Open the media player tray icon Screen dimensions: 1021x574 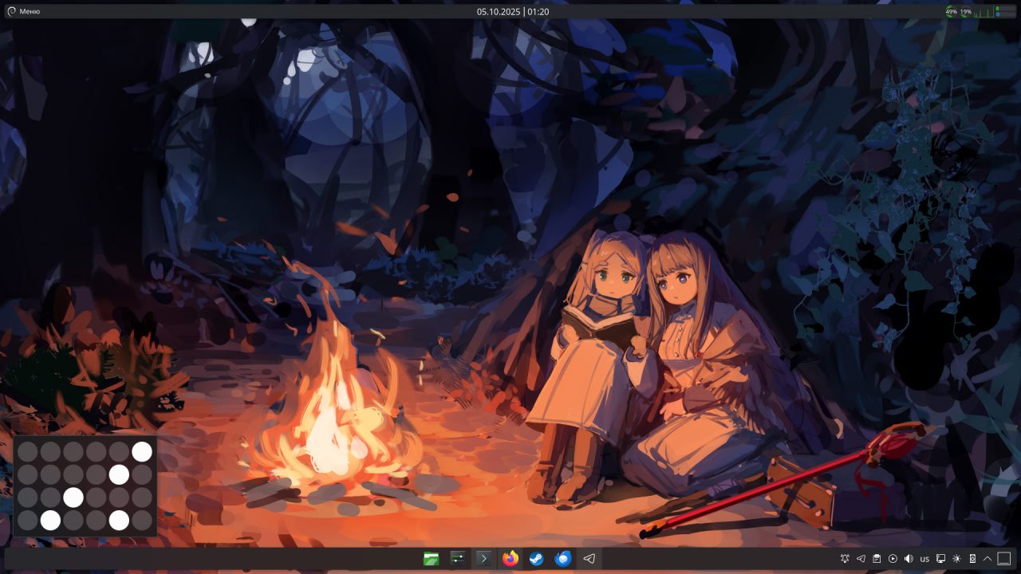893,559
